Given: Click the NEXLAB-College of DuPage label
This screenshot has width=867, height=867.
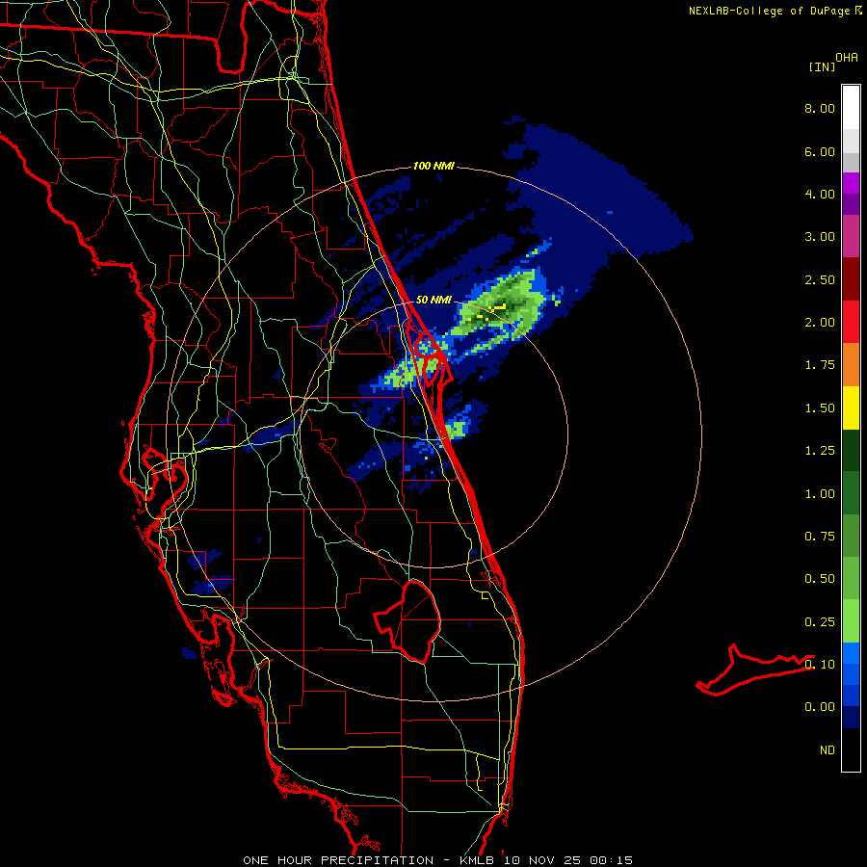Looking at the screenshot, I should pos(769,11).
